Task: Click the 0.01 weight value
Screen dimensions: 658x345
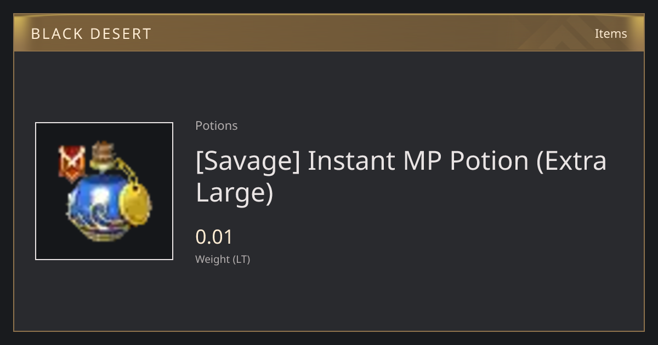Action: pos(214,237)
